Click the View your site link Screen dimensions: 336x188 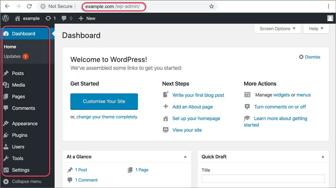[x=187, y=130]
